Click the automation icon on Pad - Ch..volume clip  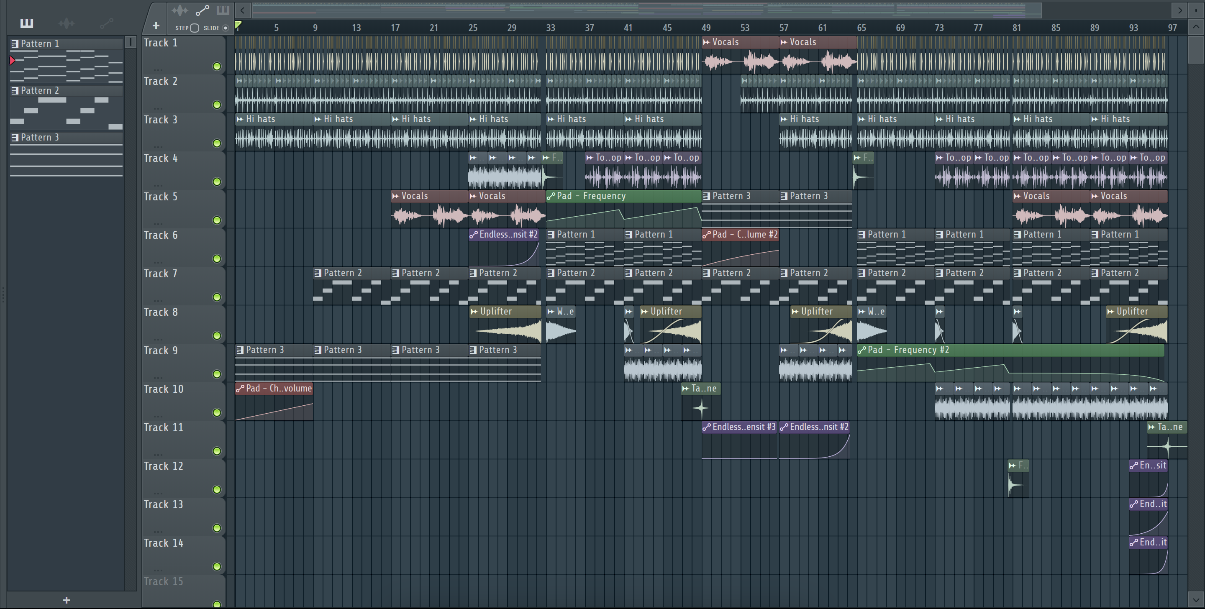tap(240, 389)
